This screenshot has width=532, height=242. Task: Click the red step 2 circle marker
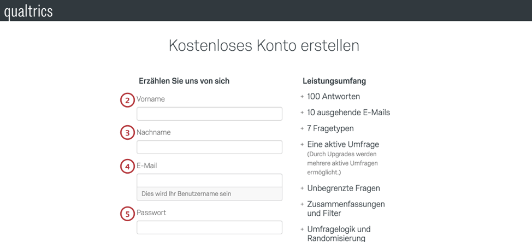point(128,101)
